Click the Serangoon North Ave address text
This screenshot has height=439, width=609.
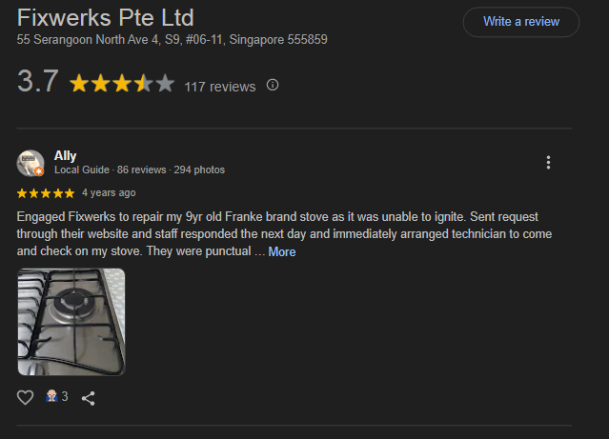[173, 40]
